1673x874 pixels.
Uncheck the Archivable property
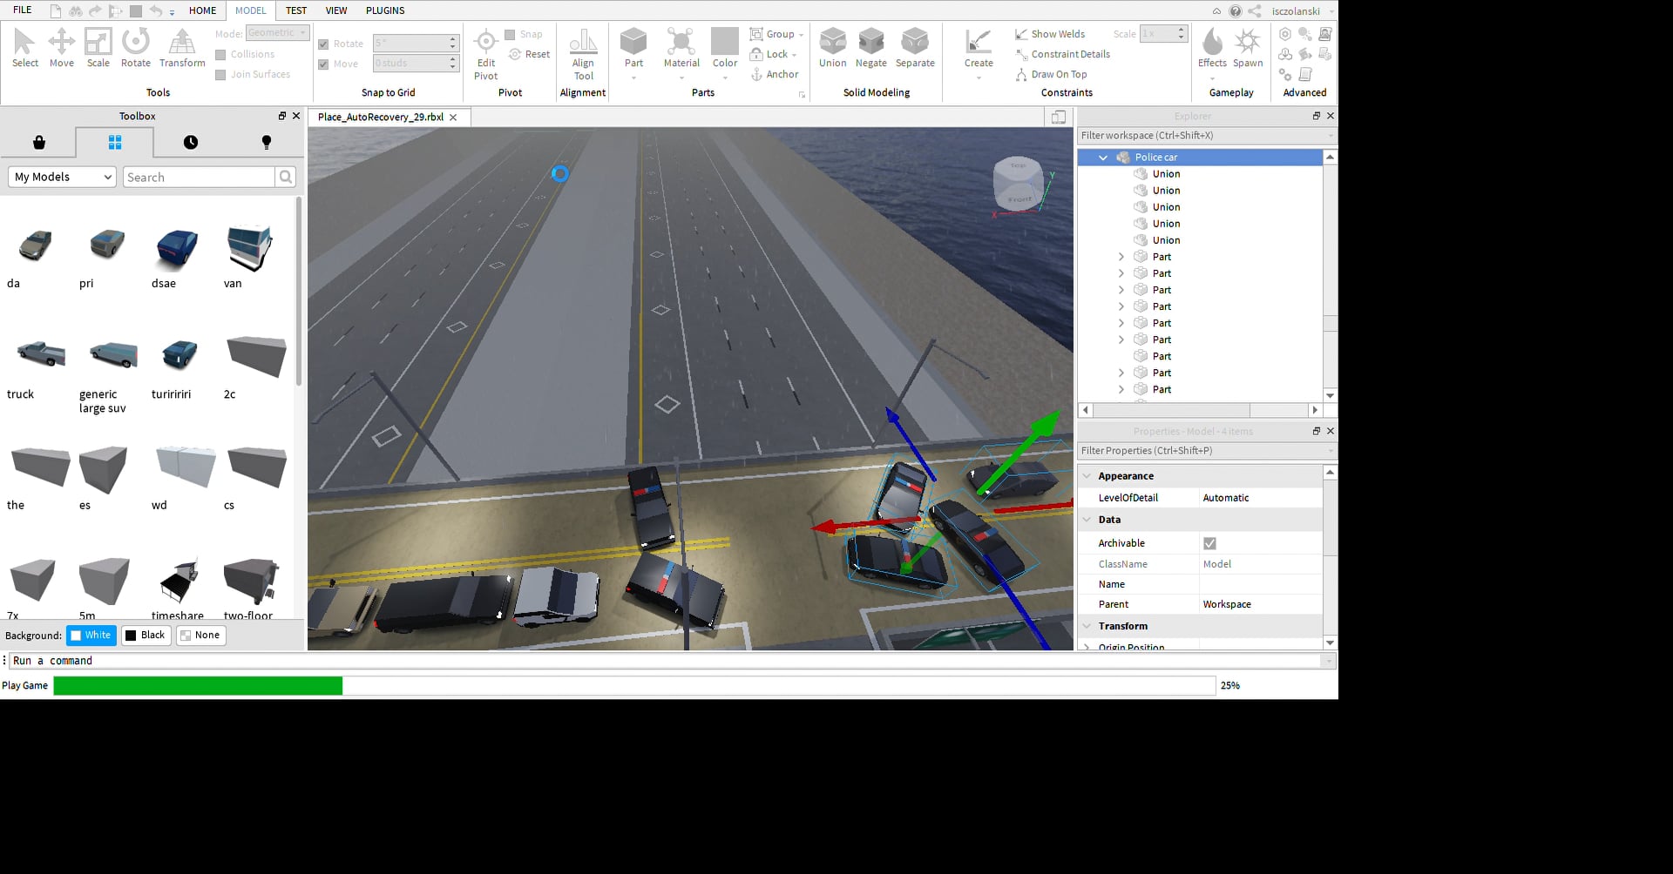pyautogui.click(x=1209, y=542)
